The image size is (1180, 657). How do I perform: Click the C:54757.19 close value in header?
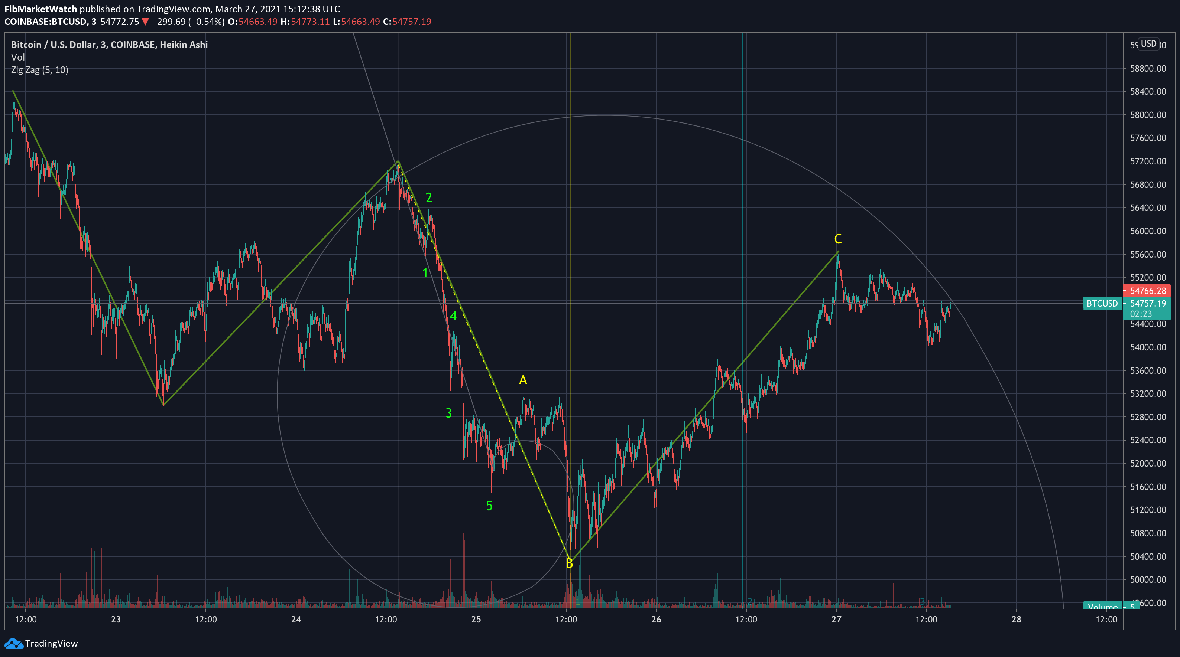[x=407, y=22]
